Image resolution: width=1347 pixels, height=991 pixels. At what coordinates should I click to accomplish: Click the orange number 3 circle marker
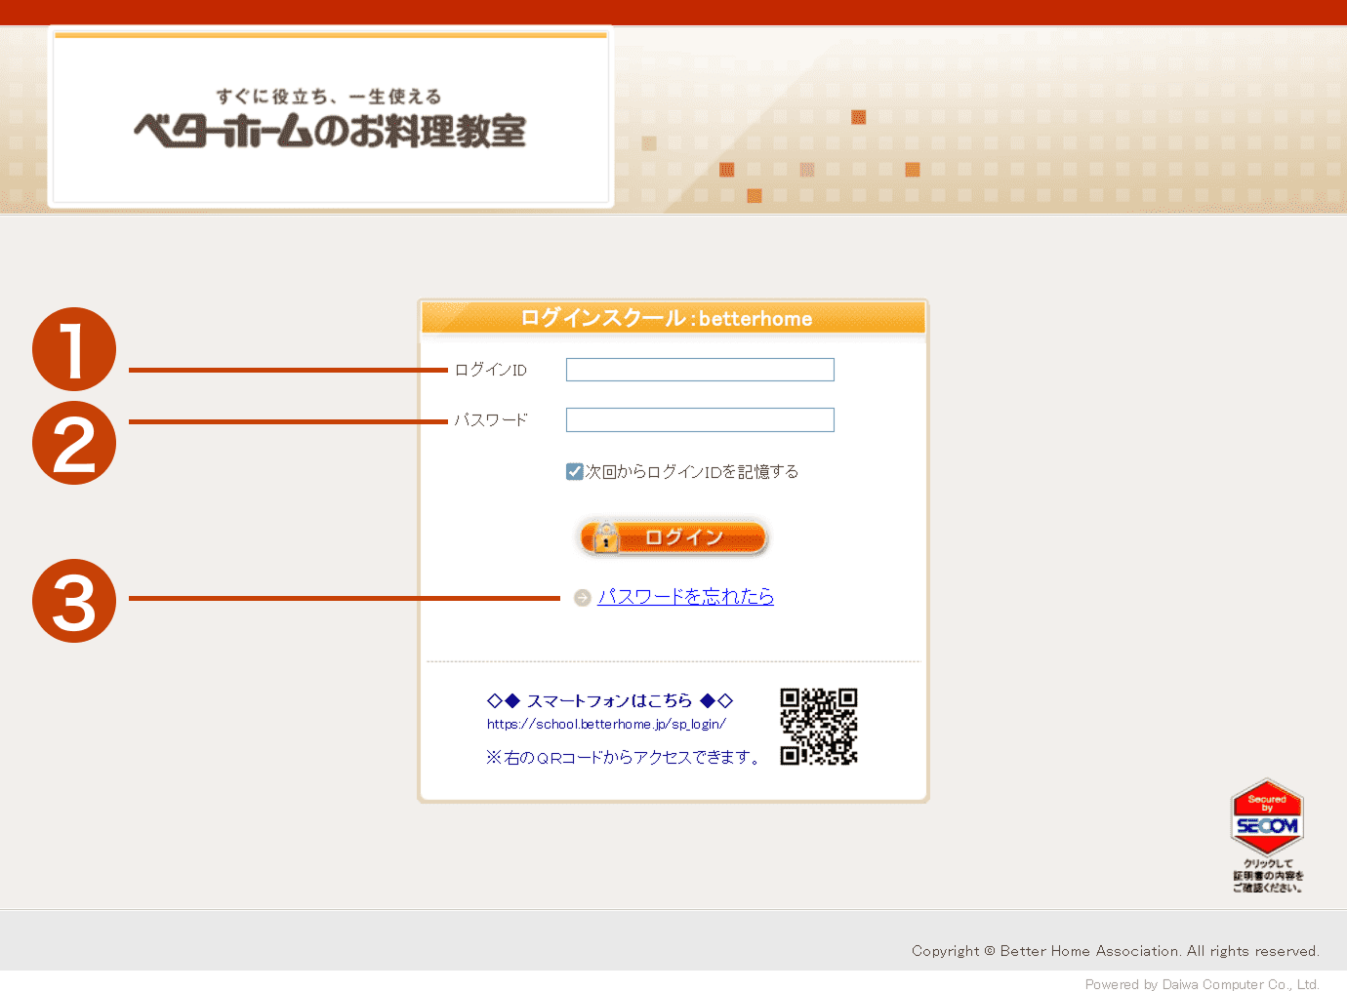point(74,601)
